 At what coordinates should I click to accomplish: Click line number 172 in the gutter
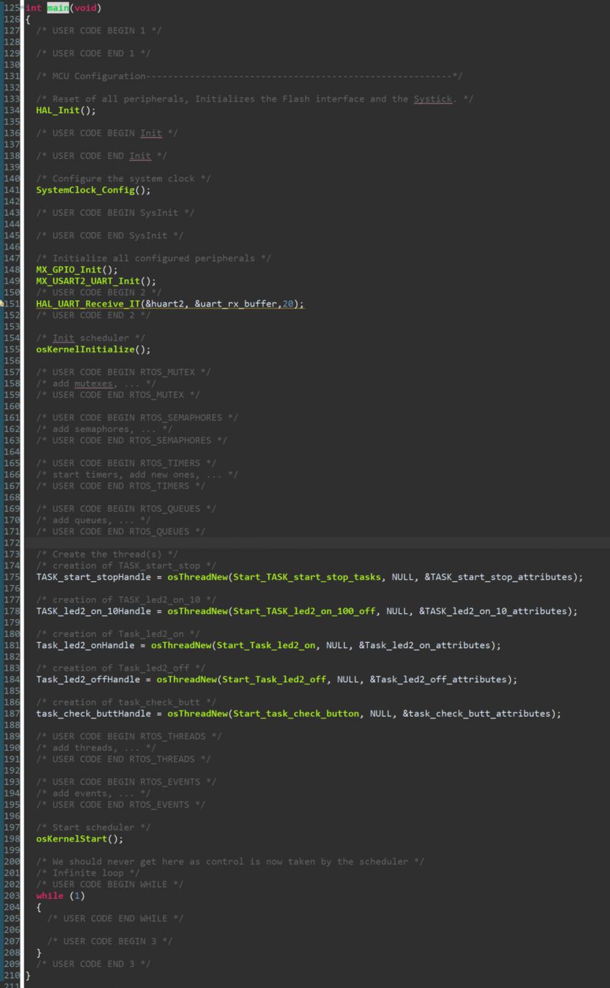11,543
